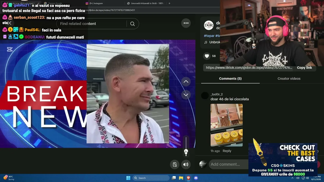Click the video player showing Breaking News

point(98,94)
